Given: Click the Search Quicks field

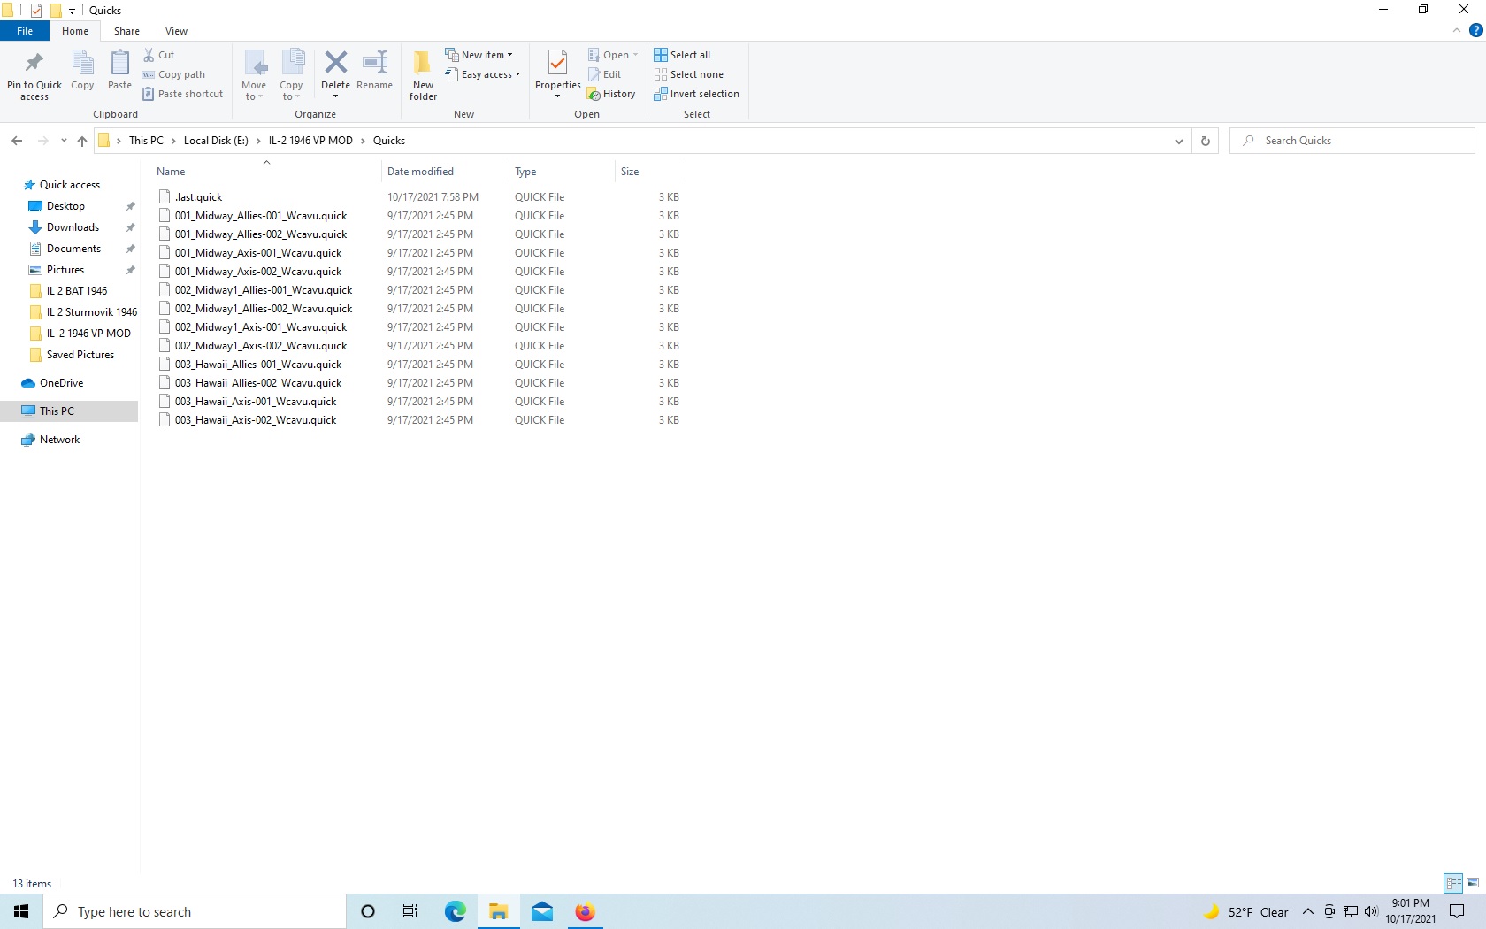Looking at the screenshot, I should (1352, 141).
